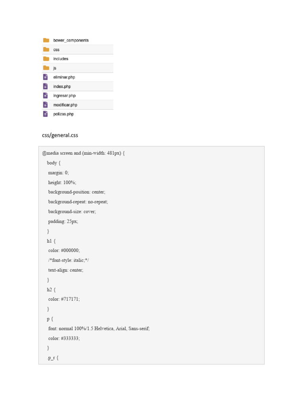This screenshot has height=405, width=303.
Task: Select the js folder label
Action: coord(55,68)
